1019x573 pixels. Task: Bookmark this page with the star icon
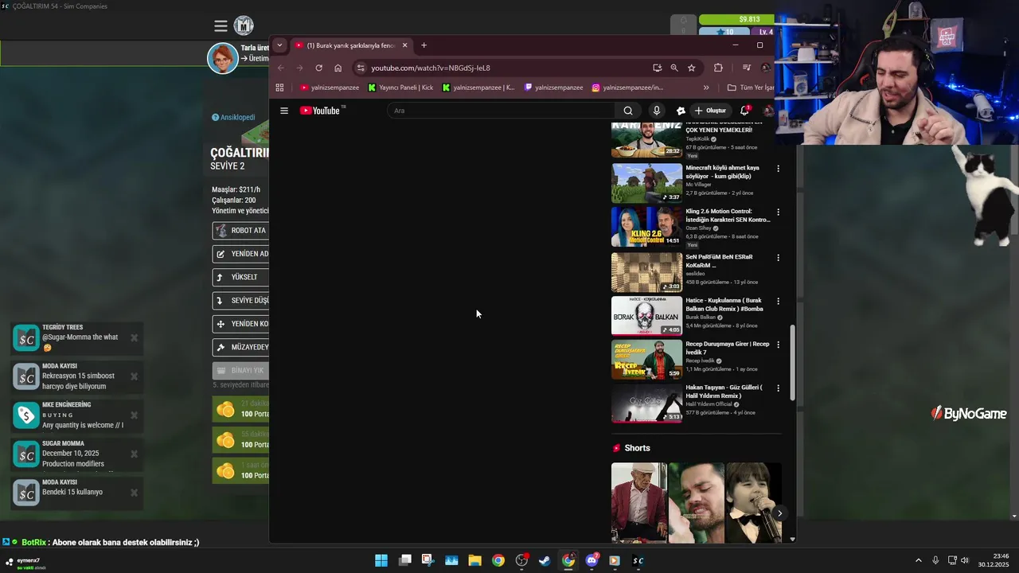point(692,68)
